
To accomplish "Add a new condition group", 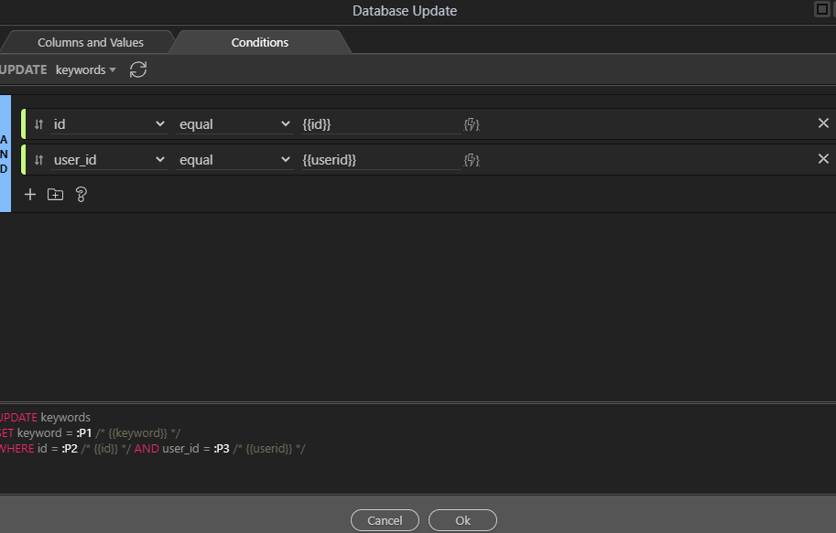I will pos(55,194).
